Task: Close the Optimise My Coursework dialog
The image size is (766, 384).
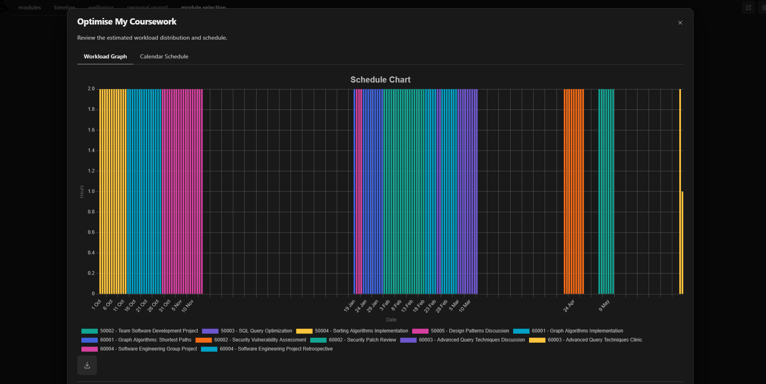Action: (x=680, y=23)
